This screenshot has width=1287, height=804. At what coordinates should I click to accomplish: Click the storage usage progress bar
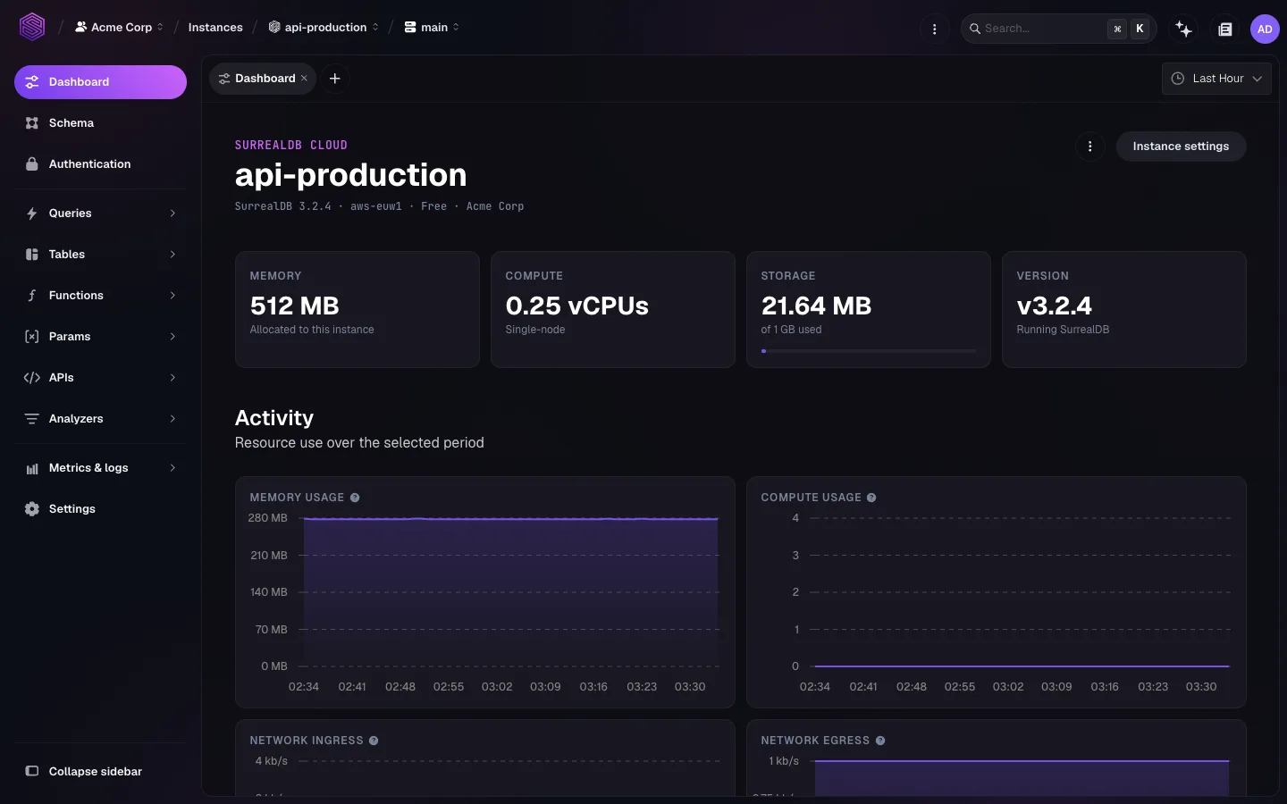[868, 351]
